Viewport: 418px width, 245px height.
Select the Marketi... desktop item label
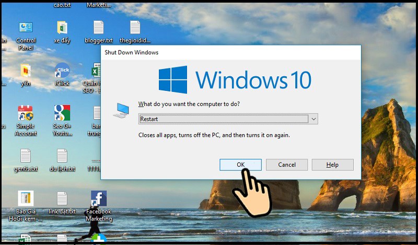(99, 5)
